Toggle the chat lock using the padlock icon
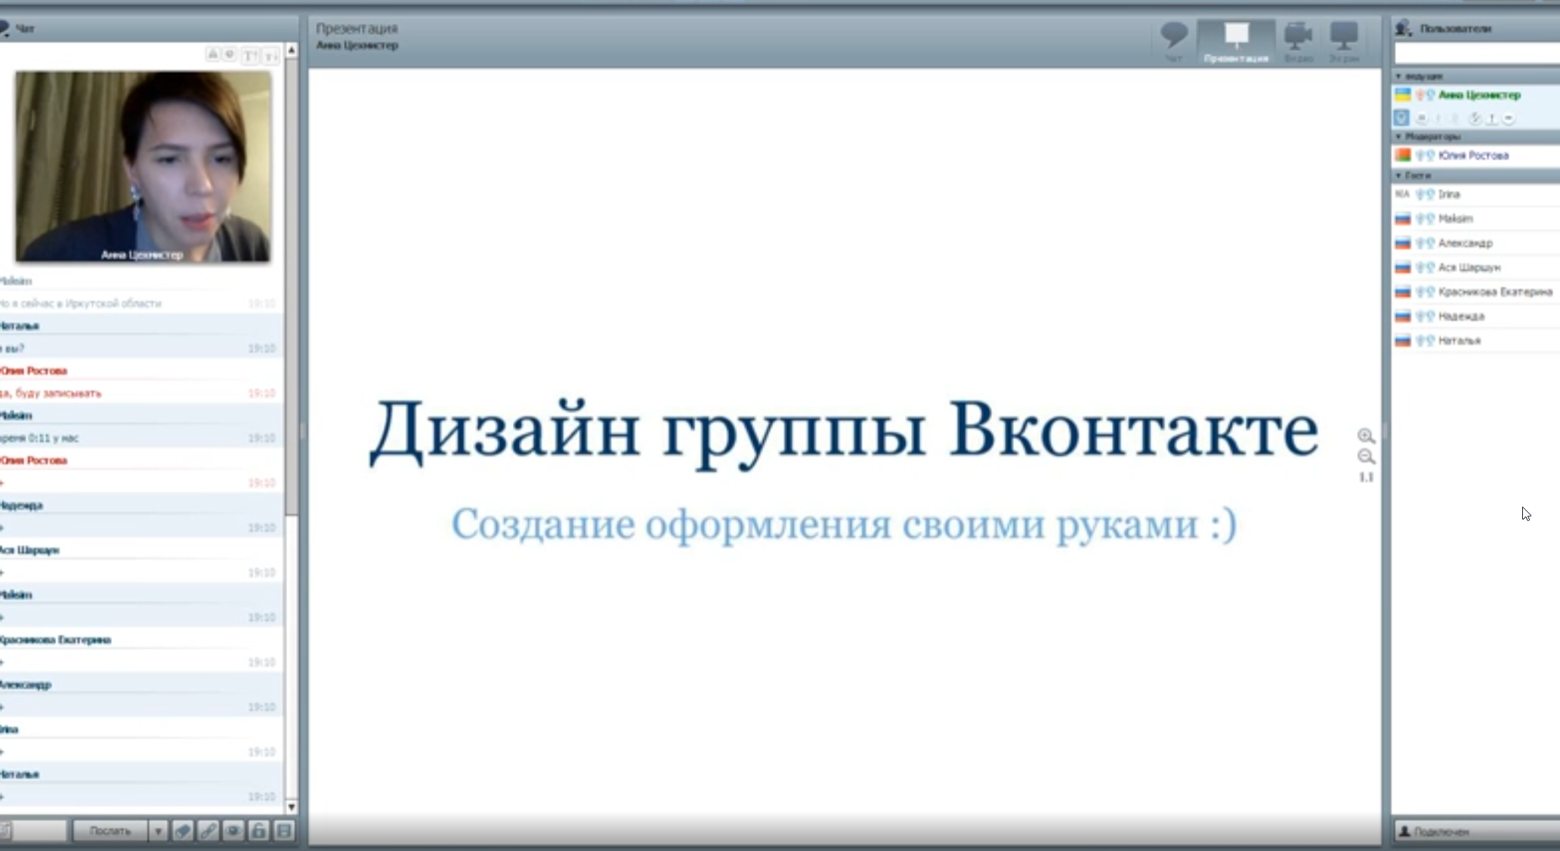 (258, 831)
